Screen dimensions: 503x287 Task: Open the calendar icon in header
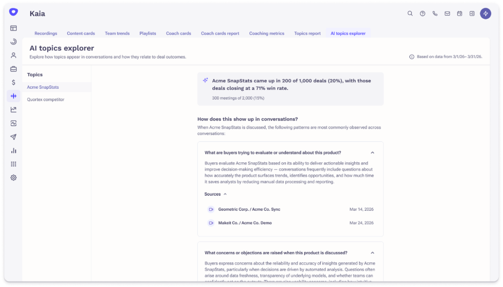point(459,13)
